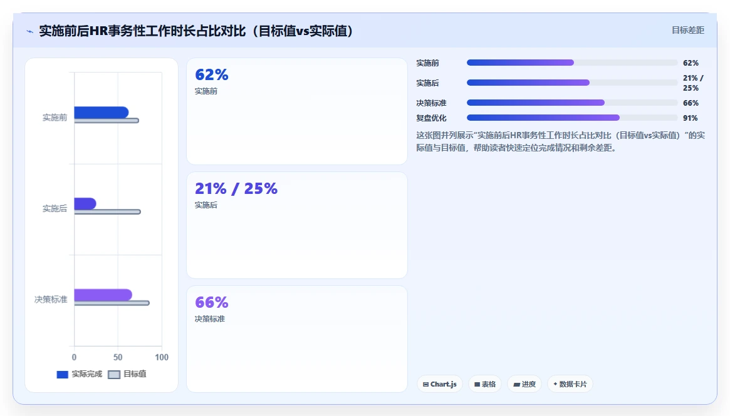
Task: Click the 决策标准 axis label in chart
Action: 51,300
